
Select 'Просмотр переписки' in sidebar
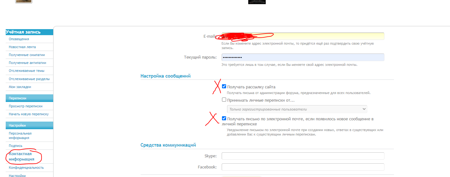coord(26,106)
